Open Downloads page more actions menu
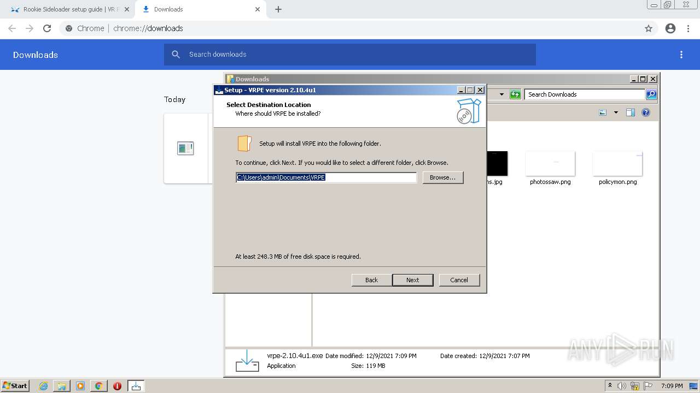 pyautogui.click(x=681, y=55)
